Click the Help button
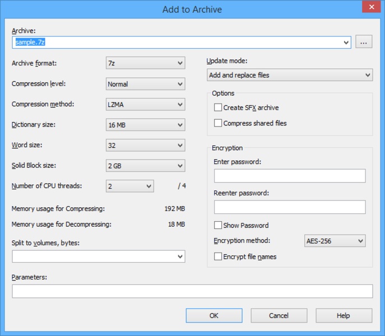 344,315
